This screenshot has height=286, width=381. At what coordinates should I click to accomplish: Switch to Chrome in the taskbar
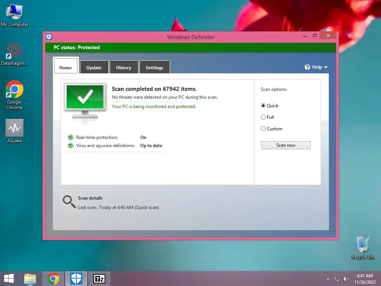coord(53,279)
